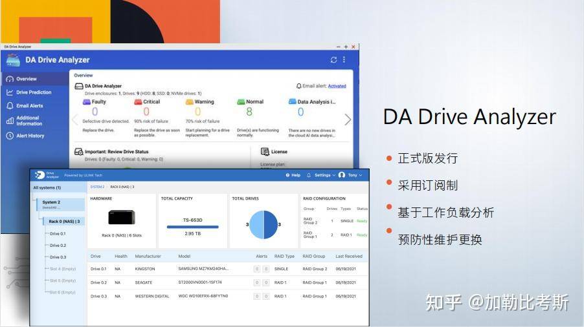This screenshot has height=327, width=584.
Task: Click the notification bell beside Settings
Action: click(x=308, y=175)
